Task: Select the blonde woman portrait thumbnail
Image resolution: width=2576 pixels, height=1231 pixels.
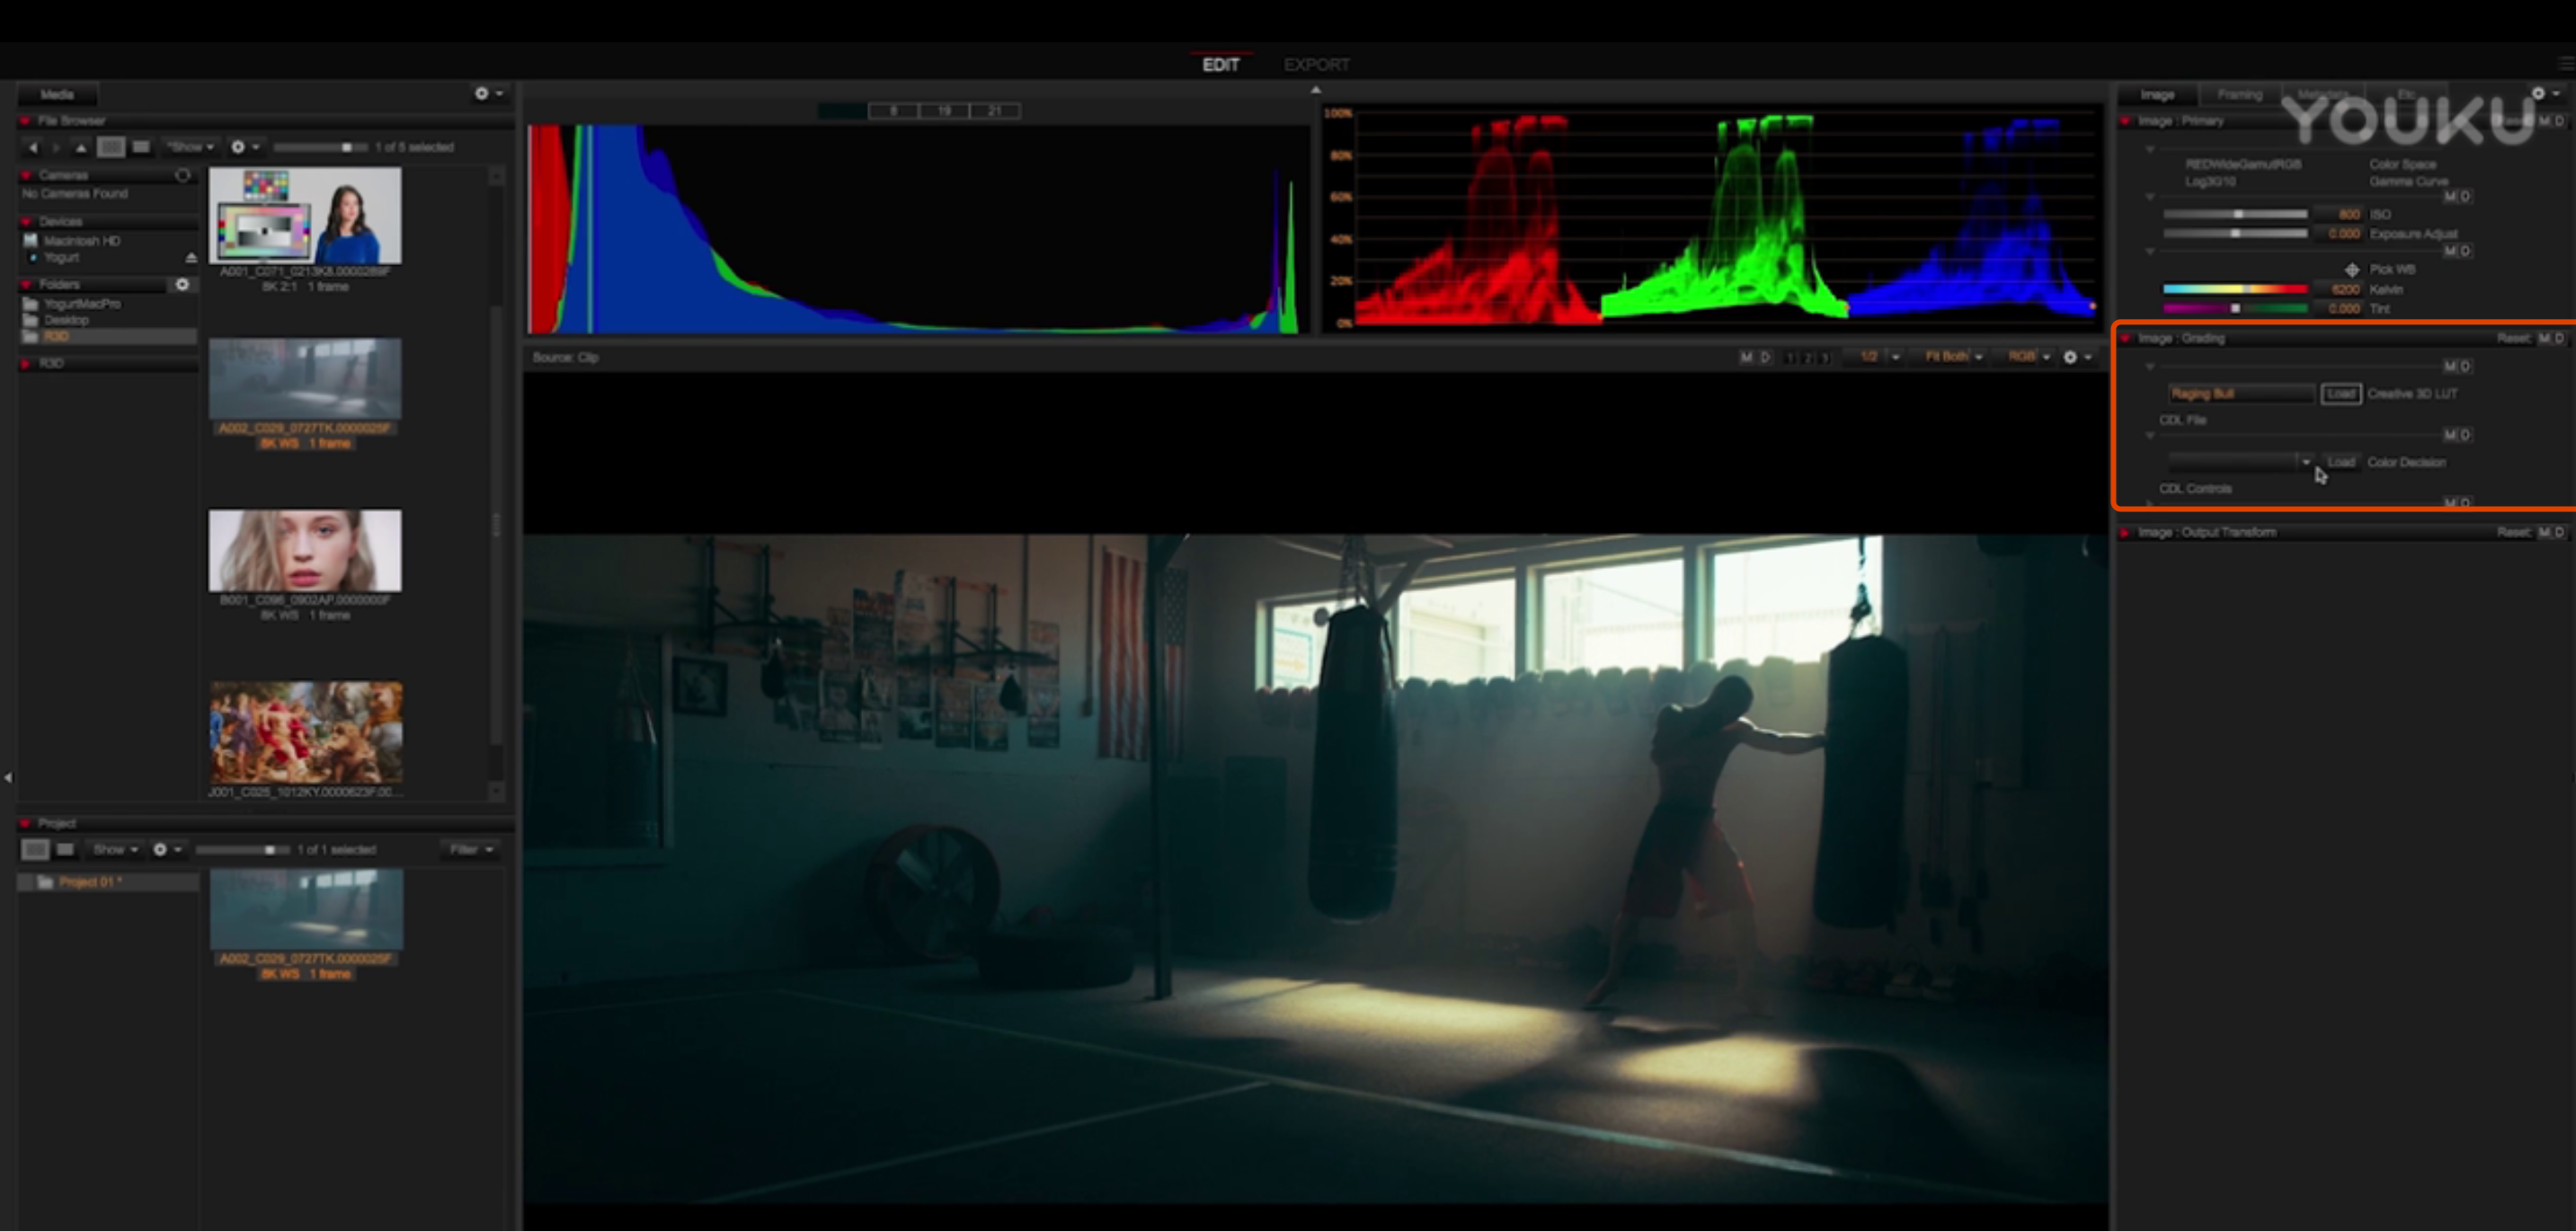Action: (x=305, y=551)
